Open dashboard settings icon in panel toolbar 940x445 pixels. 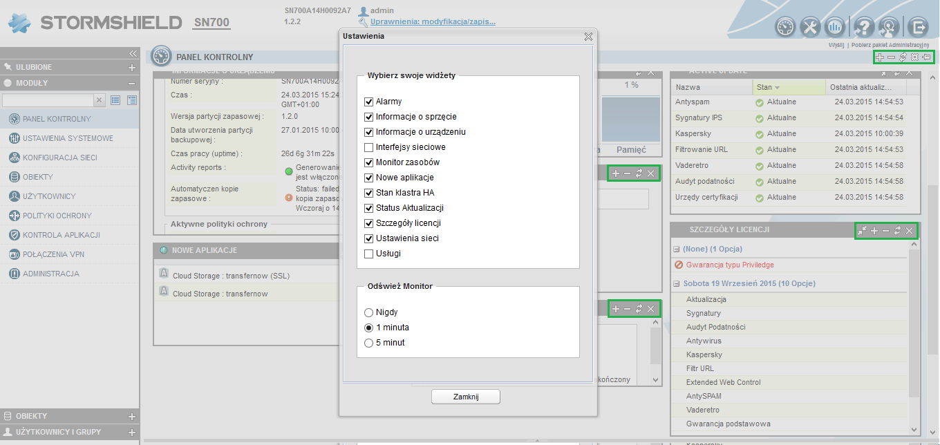[914, 57]
